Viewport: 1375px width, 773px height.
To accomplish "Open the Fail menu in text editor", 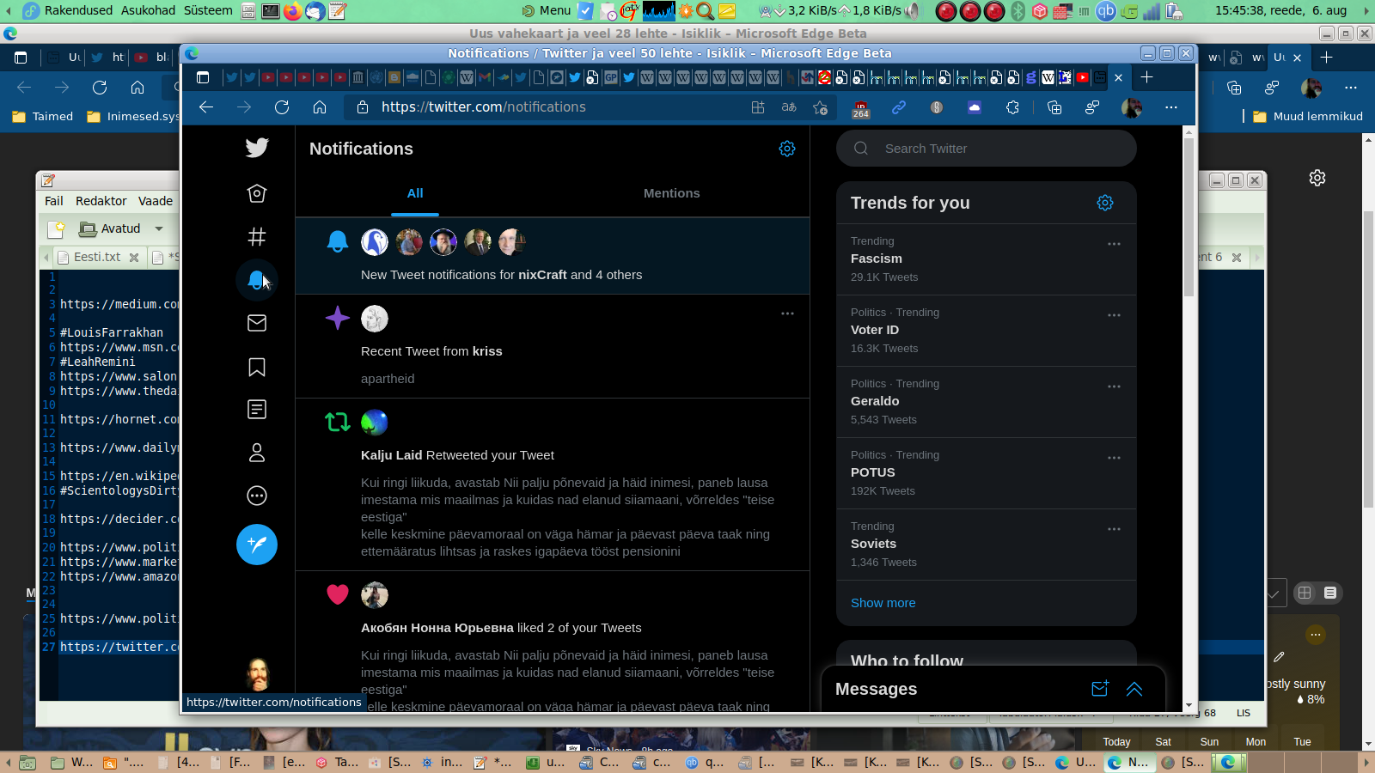I will pyautogui.click(x=54, y=201).
